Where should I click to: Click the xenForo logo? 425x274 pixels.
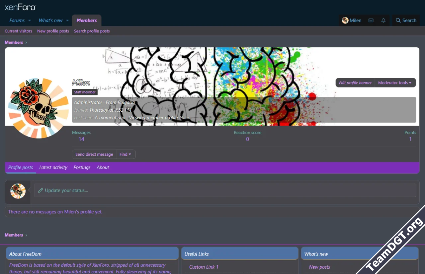[x=20, y=7]
